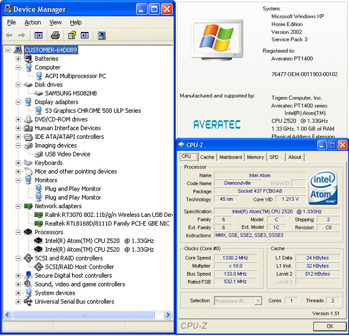Click the Secure Digital host controllers icon

coord(28,276)
